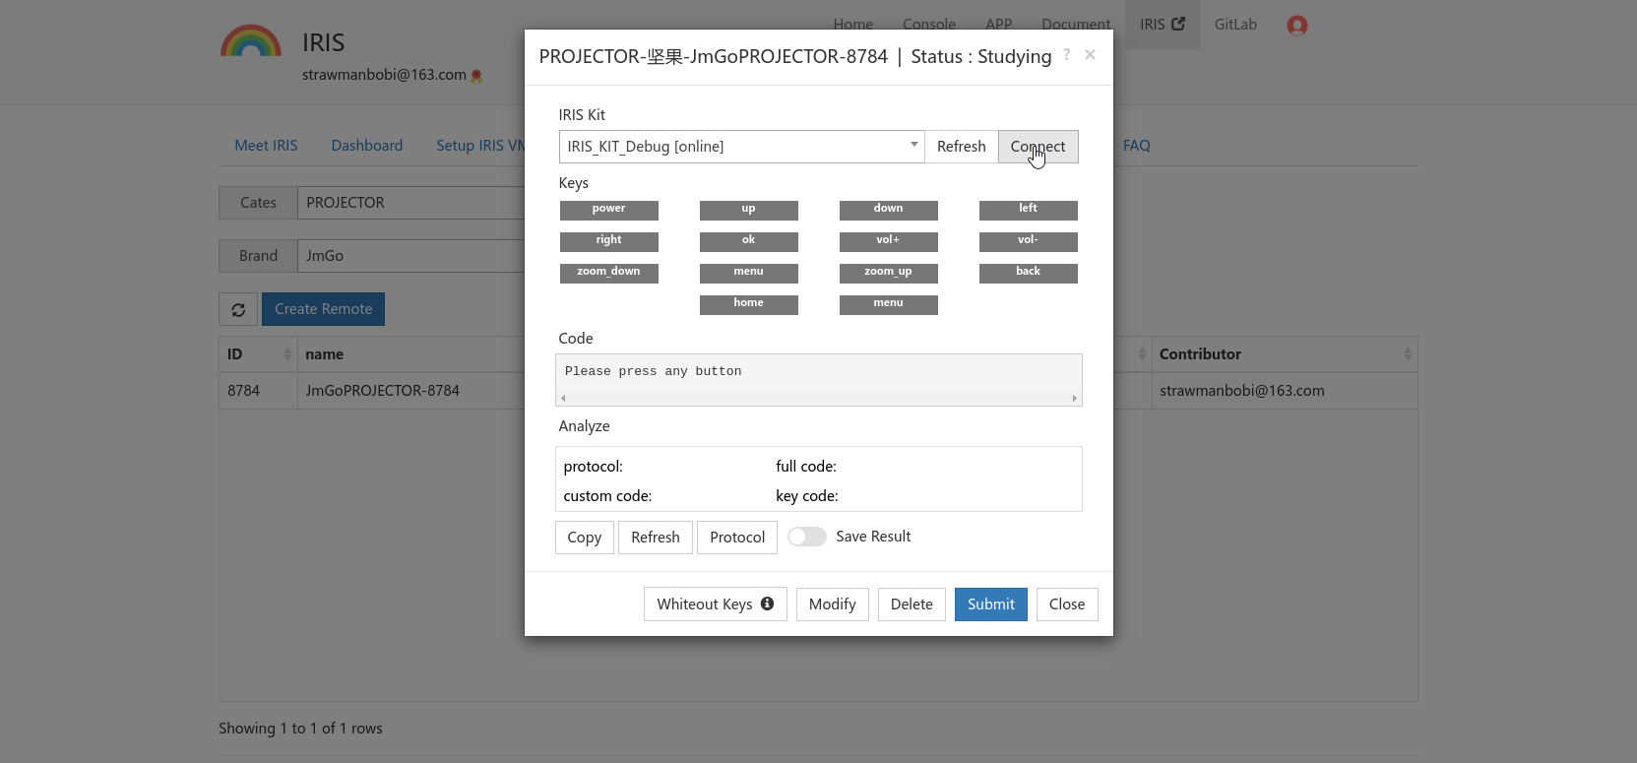Click the X icon to dismiss dialog

pos(1090,55)
